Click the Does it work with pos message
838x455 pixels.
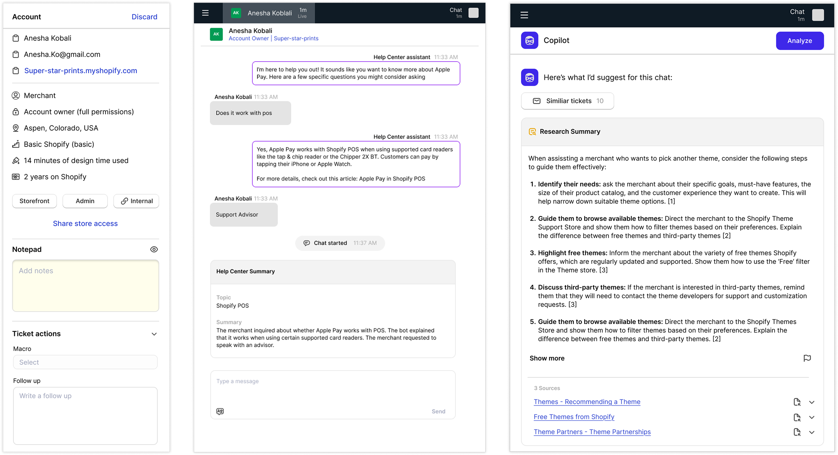250,113
